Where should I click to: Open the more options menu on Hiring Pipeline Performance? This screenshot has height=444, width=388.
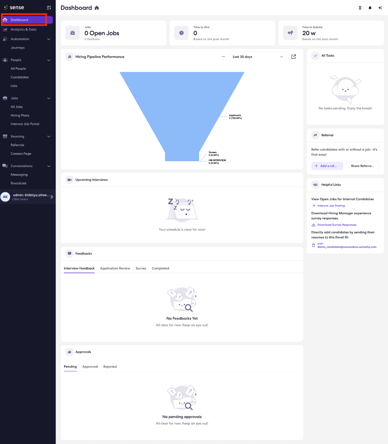point(223,56)
